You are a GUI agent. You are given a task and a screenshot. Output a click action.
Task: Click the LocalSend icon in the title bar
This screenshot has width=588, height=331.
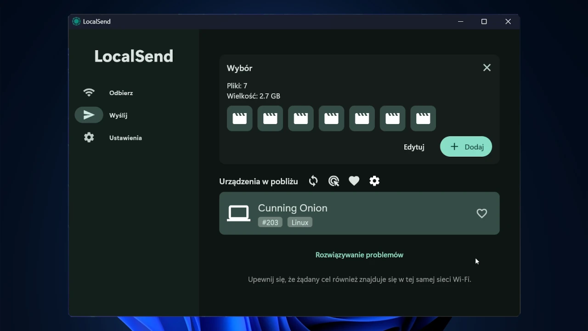point(76,22)
